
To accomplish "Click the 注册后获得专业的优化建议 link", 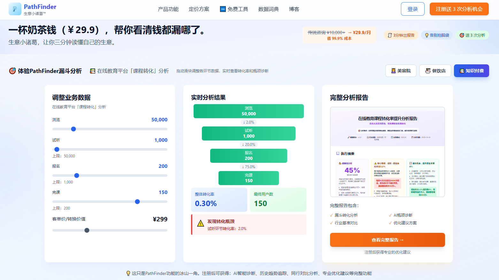I will (387, 252).
